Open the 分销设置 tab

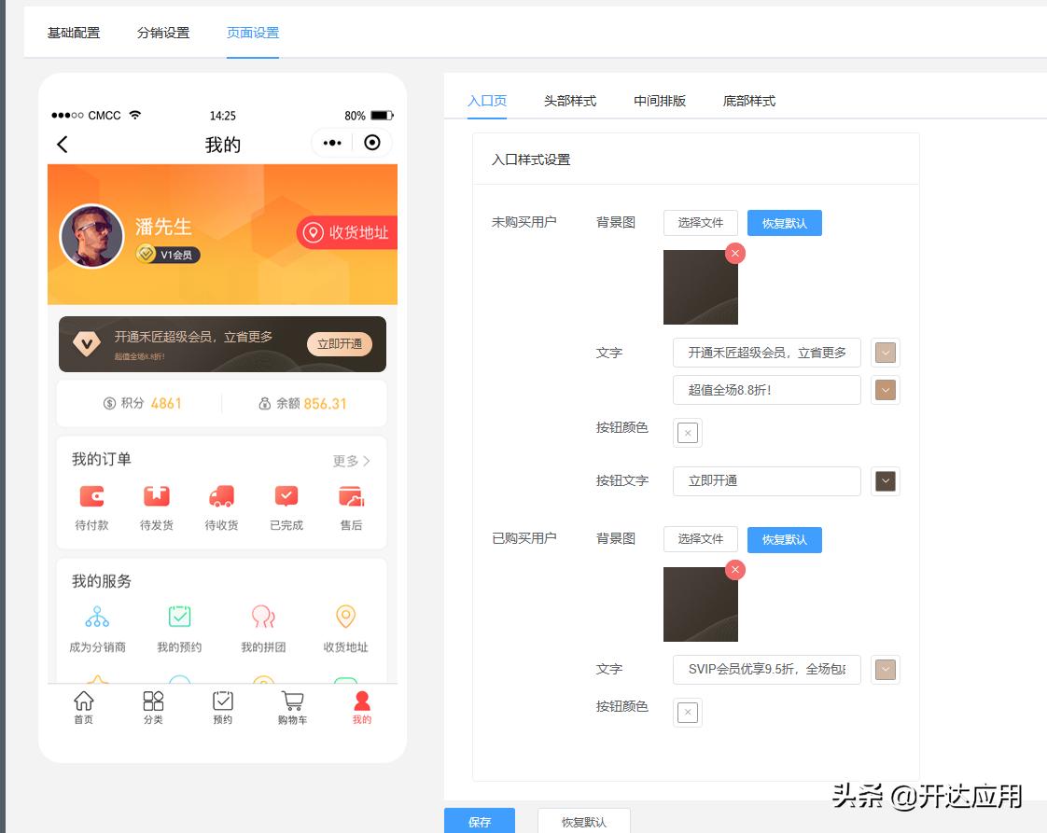(x=162, y=32)
